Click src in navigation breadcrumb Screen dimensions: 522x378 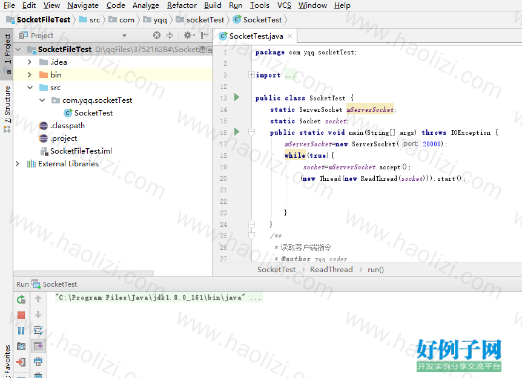(90, 20)
